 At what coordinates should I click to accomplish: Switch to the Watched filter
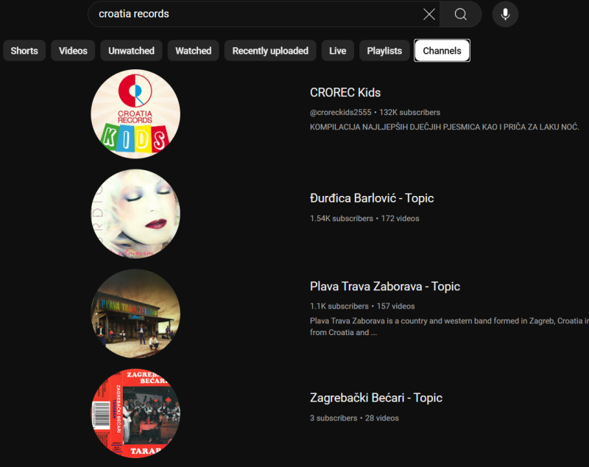pos(194,51)
